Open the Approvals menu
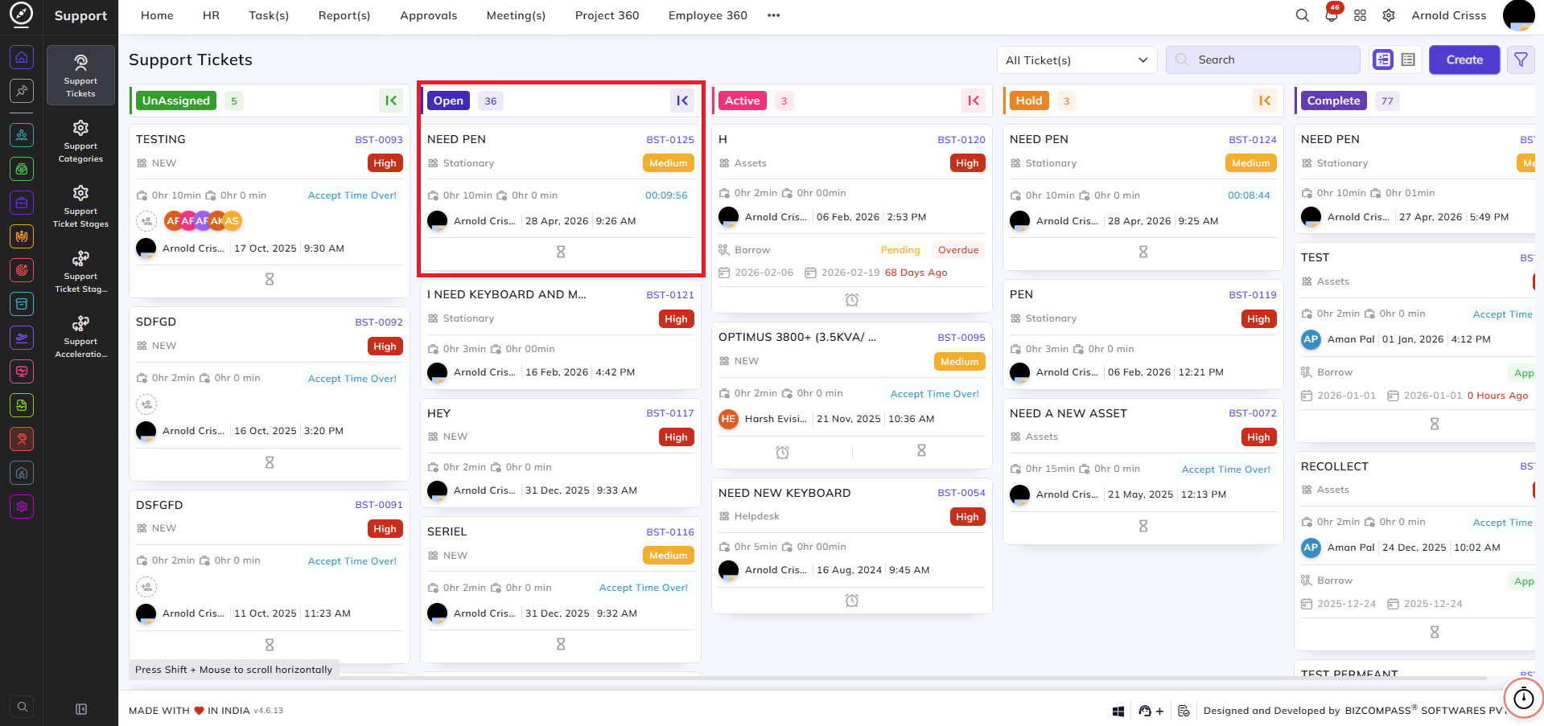 pos(429,15)
